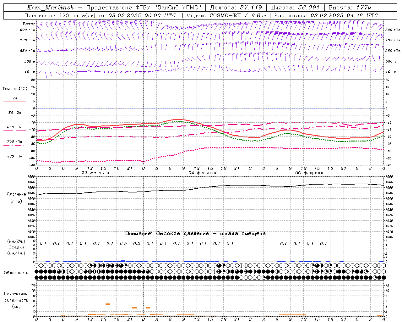
Task: Click the '(мм/3ч.)' precipitation unit label
Action: coord(16,241)
